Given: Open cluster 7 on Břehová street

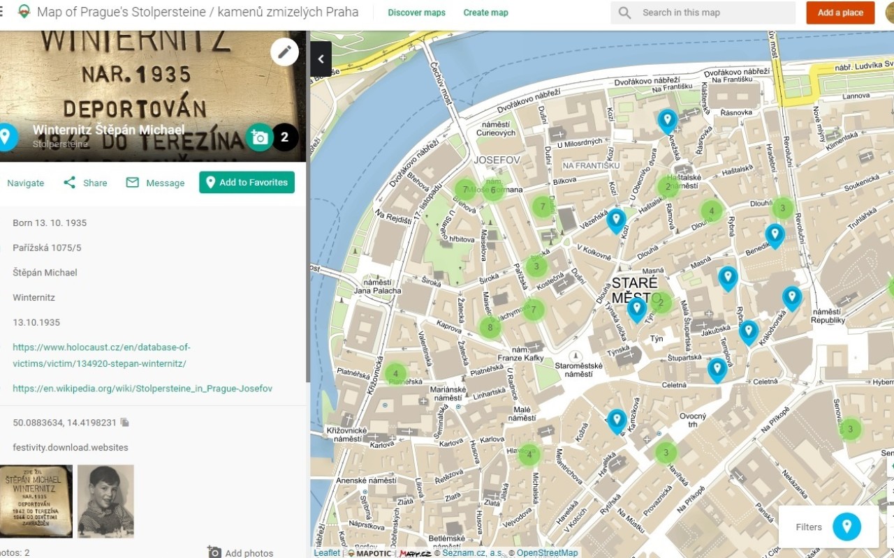Looking at the screenshot, I should click(x=465, y=189).
